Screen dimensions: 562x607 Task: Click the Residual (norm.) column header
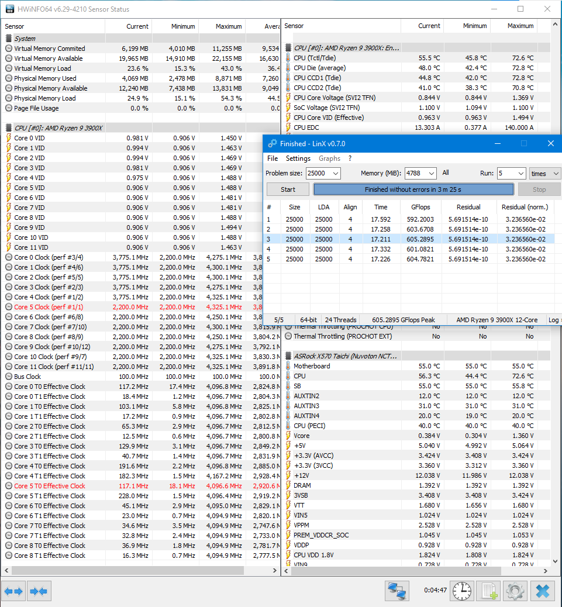tap(525, 207)
